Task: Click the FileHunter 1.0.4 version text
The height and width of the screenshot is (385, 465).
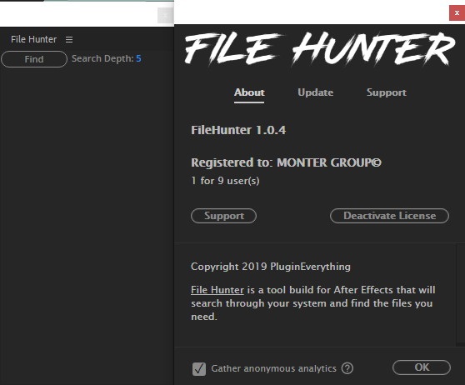Action: pyautogui.click(x=238, y=130)
